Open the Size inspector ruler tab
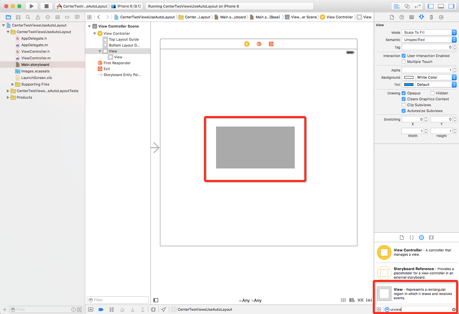Screen dimensions: 459x314 [431, 17]
